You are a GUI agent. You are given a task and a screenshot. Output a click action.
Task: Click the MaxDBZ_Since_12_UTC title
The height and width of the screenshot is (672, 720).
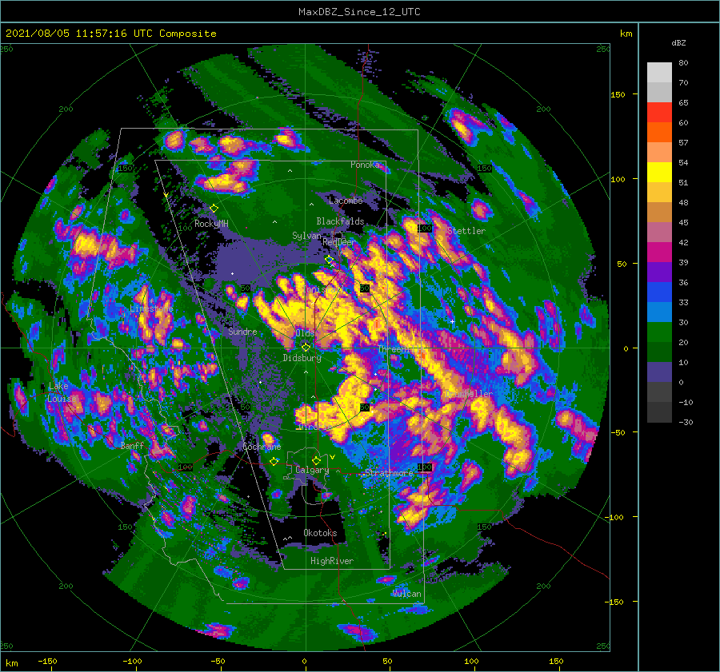coord(359,12)
